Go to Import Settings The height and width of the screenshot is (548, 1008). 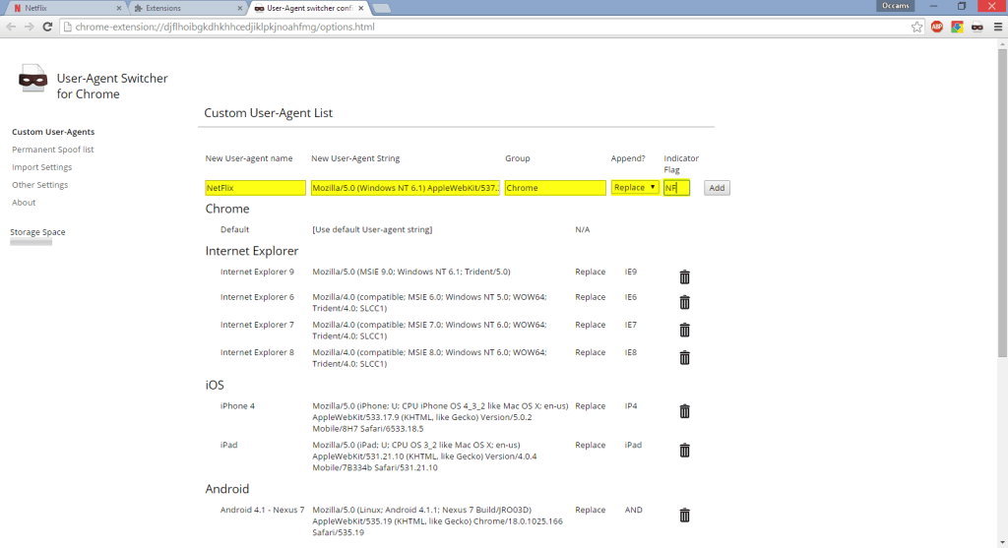(41, 167)
